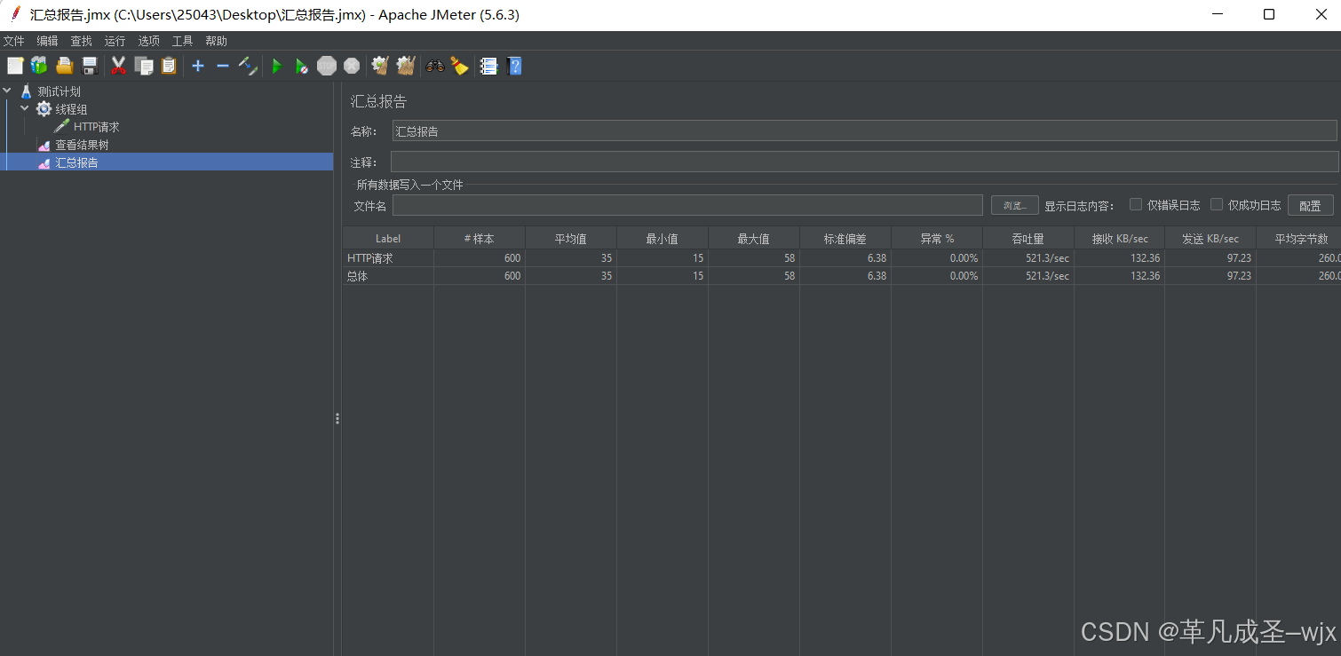Open the 编辑 menu
The height and width of the screenshot is (656, 1341).
tap(48, 41)
